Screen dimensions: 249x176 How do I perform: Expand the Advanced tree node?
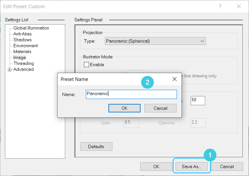(10, 69)
